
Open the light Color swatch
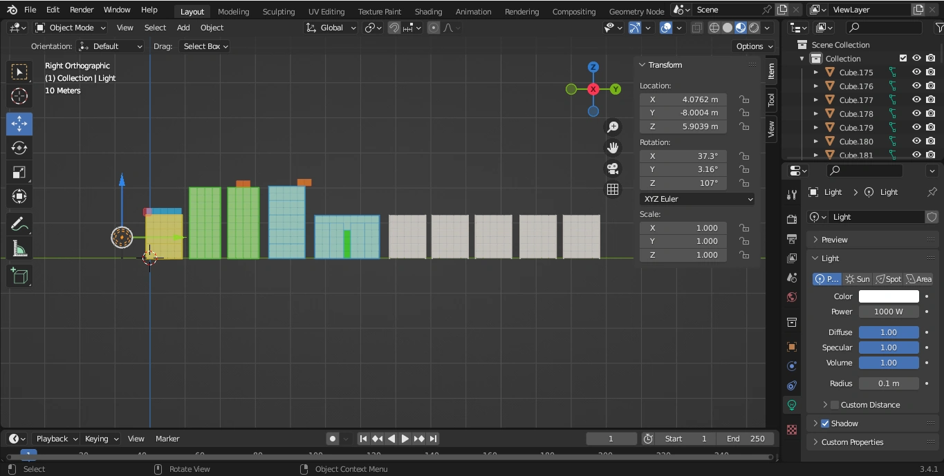(x=889, y=296)
